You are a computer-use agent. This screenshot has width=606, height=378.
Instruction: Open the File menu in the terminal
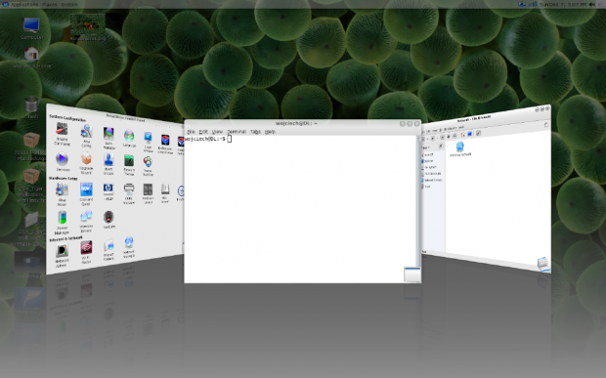(x=191, y=132)
